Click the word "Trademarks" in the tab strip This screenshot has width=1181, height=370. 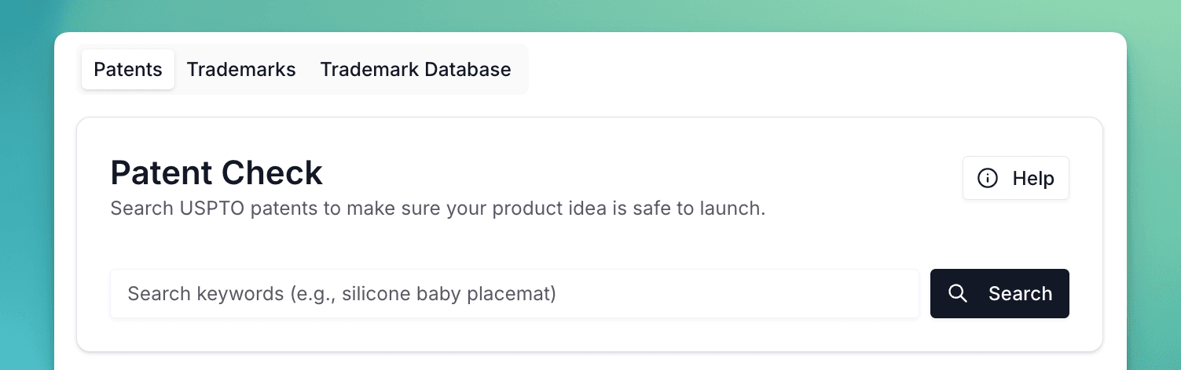241,70
